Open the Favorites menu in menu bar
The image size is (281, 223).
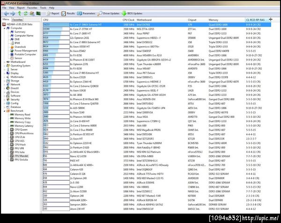(x=32, y=8)
